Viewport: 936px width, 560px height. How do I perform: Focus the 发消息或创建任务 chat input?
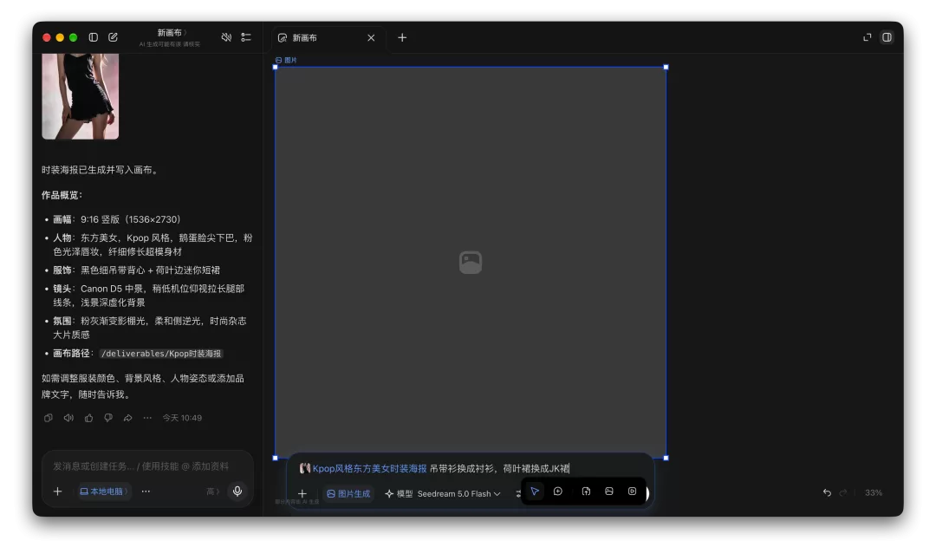click(x=141, y=466)
